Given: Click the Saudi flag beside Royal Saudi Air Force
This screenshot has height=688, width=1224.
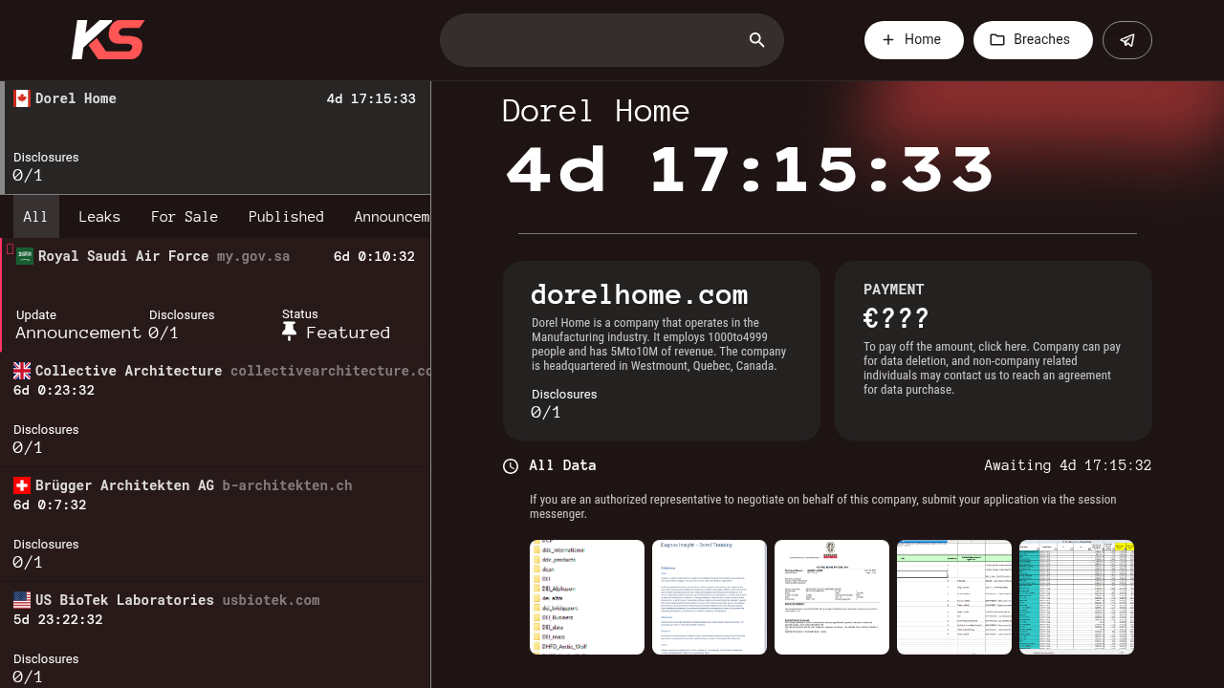Looking at the screenshot, I should (25, 256).
